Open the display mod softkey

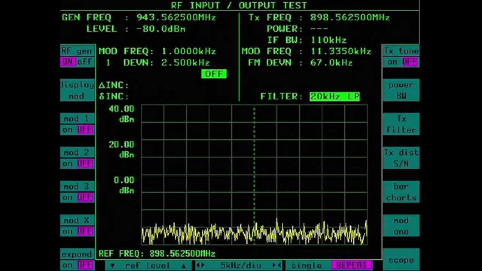pyautogui.click(x=77, y=90)
